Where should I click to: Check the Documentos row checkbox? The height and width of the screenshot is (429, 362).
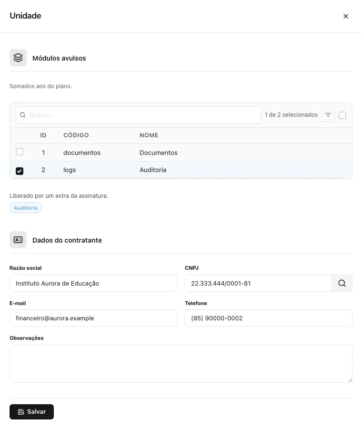tap(20, 152)
